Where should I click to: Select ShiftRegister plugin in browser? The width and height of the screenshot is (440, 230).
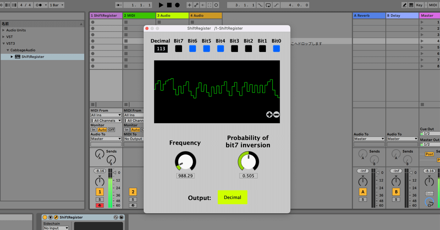click(42, 57)
